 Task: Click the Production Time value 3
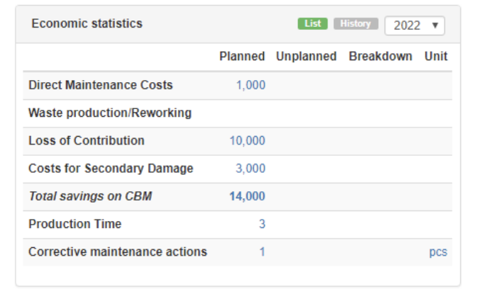(262, 224)
